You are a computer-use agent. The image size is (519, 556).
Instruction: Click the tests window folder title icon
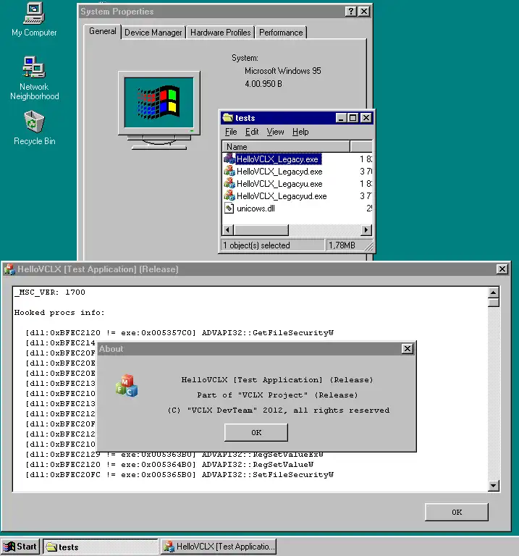click(227, 117)
